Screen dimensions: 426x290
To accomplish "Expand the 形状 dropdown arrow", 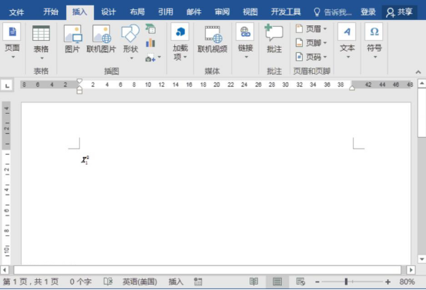I will pos(132,58).
